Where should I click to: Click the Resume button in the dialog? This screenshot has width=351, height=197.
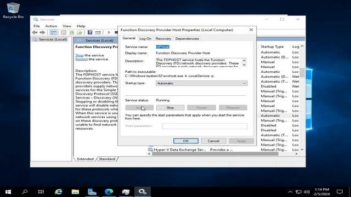(x=233, y=108)
